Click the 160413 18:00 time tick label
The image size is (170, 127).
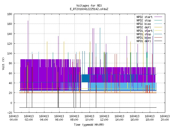pyautogui.click(x=150, y=118)
